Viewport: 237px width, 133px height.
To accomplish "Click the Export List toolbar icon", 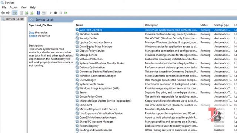I will click(31, 13).
